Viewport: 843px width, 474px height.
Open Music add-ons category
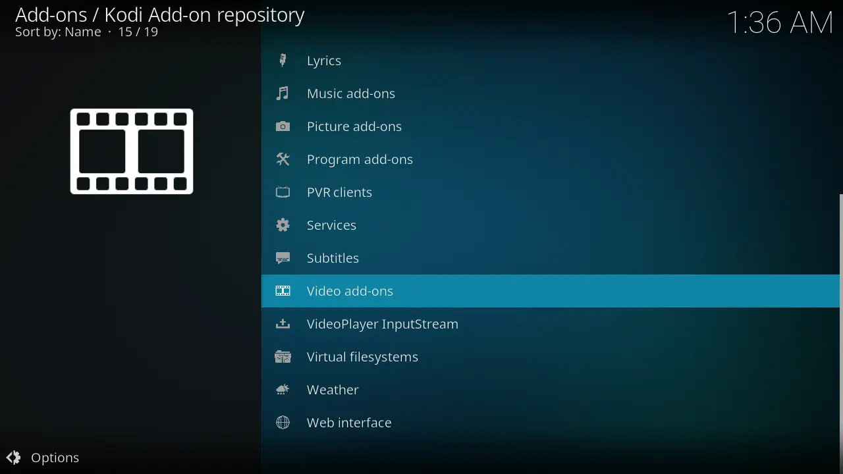(x=552, y=93)
